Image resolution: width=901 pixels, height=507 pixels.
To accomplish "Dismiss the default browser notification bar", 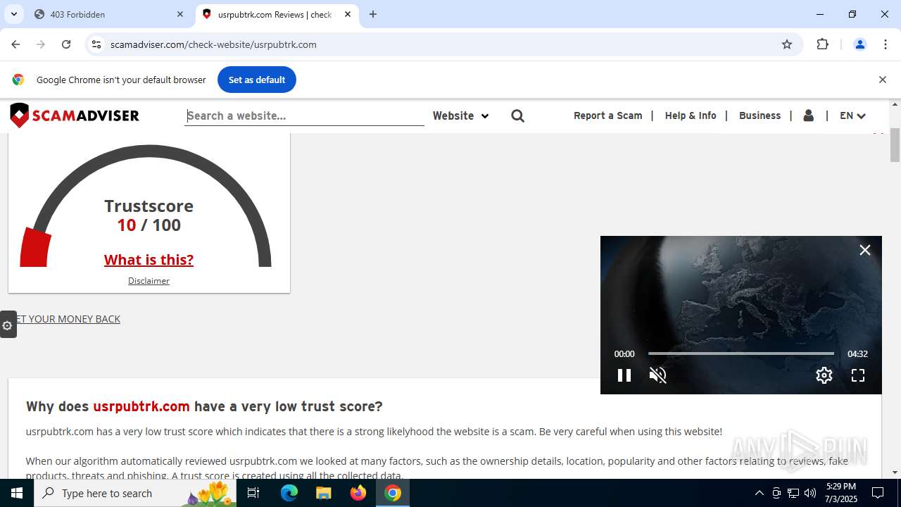I will [x=882, y=80].
